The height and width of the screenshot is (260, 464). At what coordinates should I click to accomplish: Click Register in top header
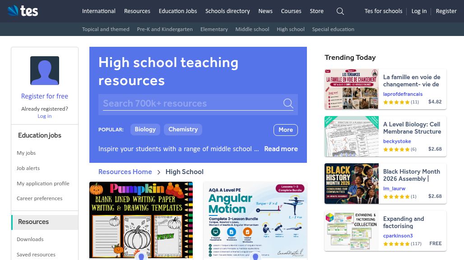pos(446,11)
